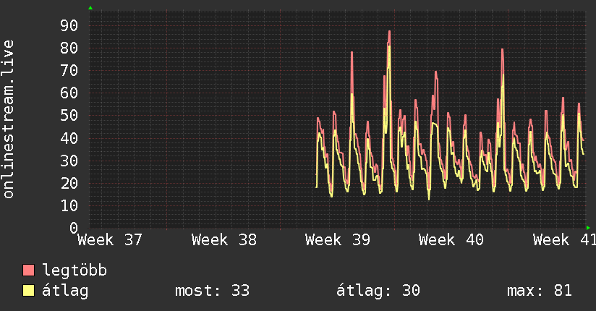Click the Week 39 axis label

tap(338, 240)
